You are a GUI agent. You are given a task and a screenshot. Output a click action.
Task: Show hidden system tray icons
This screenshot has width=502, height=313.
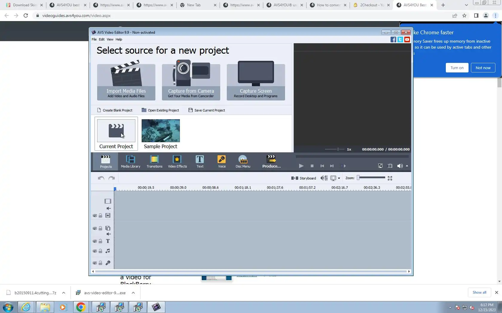click(x=450, y=307)
